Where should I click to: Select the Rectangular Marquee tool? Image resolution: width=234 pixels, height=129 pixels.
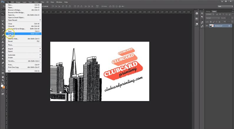3,17
